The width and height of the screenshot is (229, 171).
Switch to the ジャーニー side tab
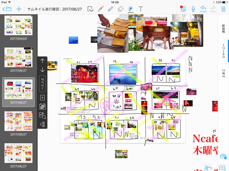tap(223, 51)
